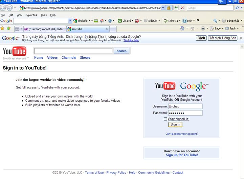
Task: Run Kiểm tra spell check
Action: [x=171, y=21]
